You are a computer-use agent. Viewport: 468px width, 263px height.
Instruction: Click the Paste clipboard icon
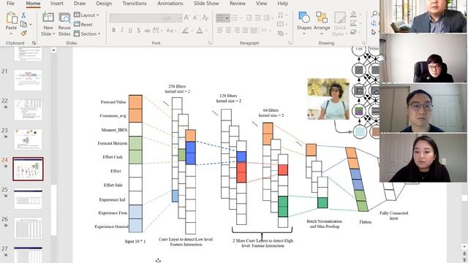12,18
